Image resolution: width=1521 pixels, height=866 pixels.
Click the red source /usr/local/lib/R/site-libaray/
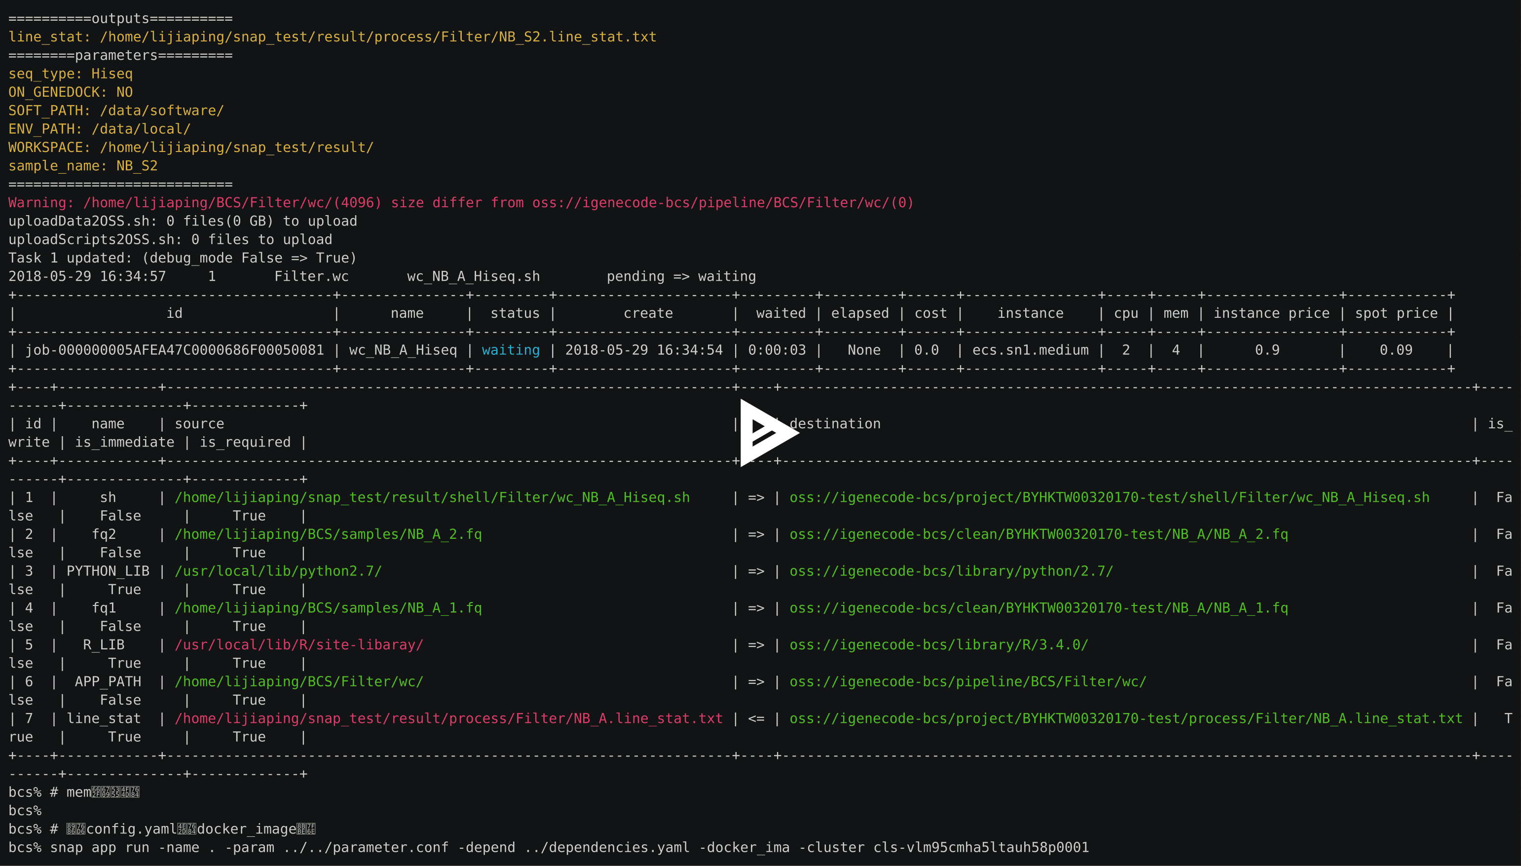299,645
